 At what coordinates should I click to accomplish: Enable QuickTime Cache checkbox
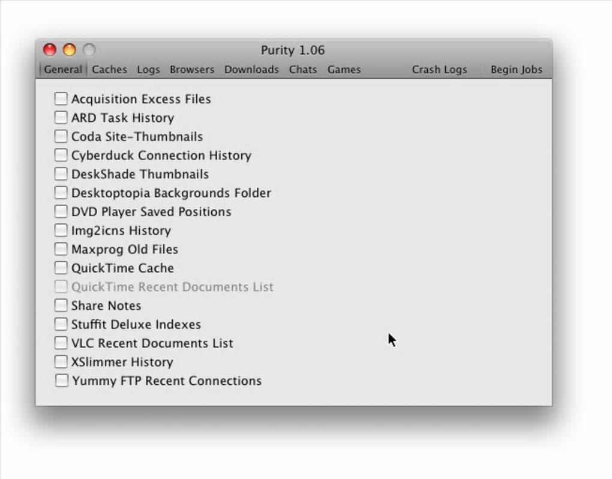61,268
